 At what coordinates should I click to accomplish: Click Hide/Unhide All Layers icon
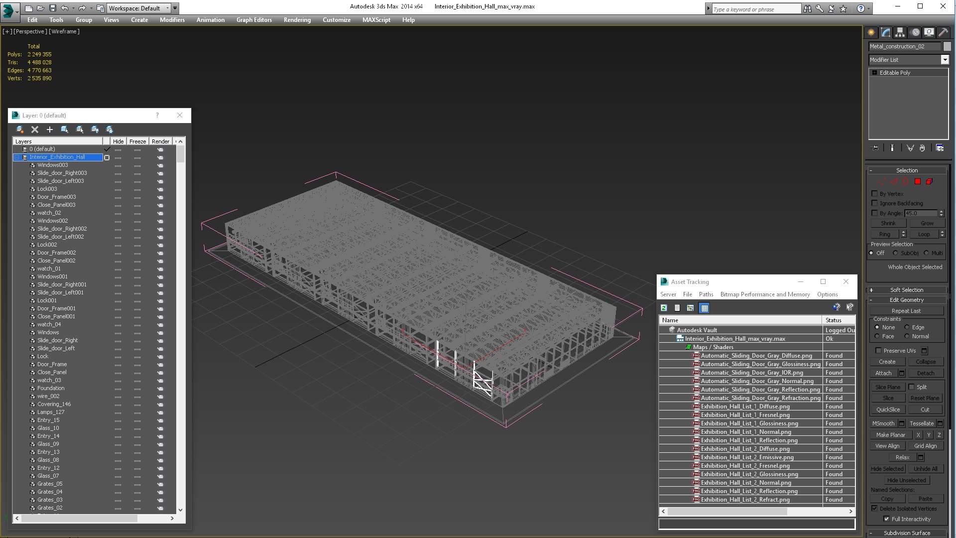point(95,130)
